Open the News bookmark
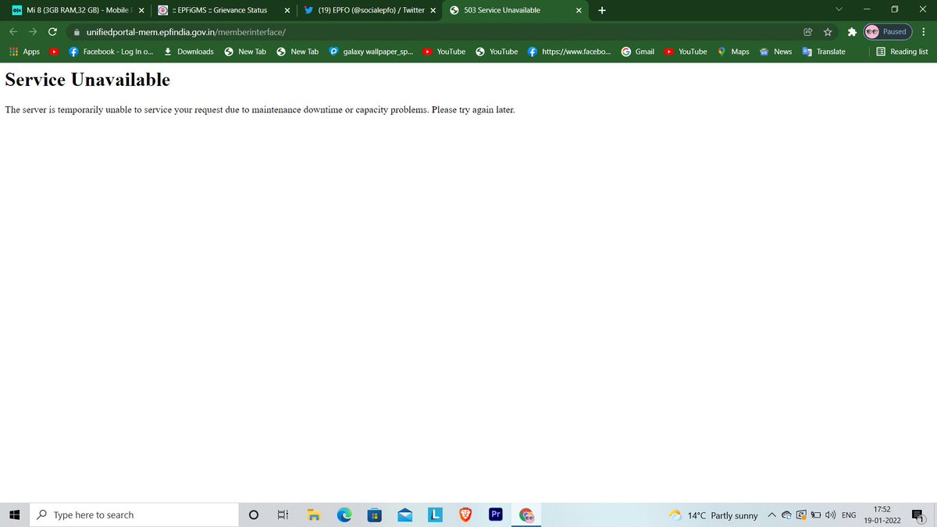 775,52
